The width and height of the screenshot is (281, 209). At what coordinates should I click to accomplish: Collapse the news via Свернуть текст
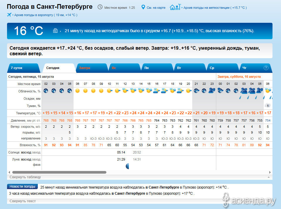click(x=23, y=201)
